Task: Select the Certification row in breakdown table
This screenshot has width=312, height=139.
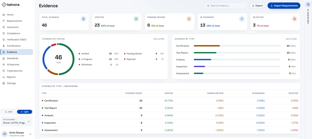Action: pyautogui.click(x=170, y=100)
